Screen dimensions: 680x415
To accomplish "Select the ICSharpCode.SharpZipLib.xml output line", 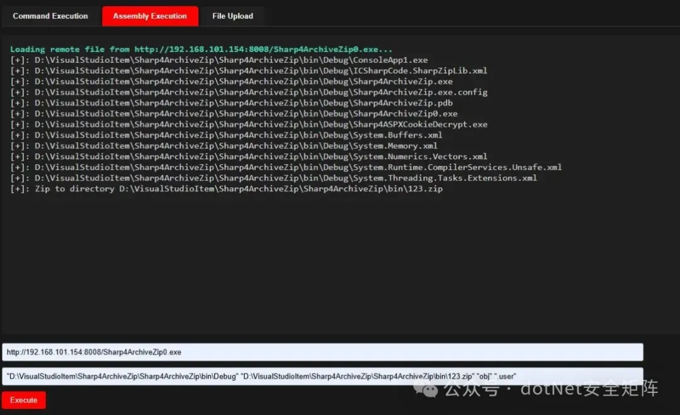I will (249, 70).
